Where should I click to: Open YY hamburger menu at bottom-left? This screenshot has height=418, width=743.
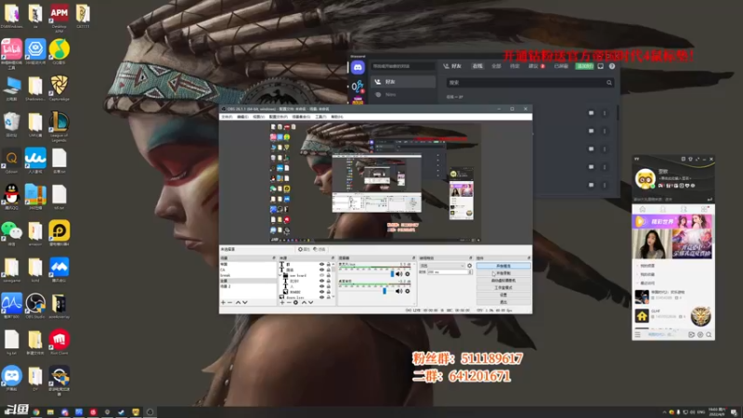point(637,334)
